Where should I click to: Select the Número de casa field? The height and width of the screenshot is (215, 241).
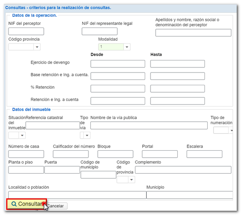pos(26,154)
